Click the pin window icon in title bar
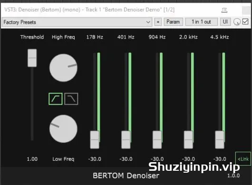The height and width of the screenshot is (185, 252). pyautogui.click(x=224, y=10)
